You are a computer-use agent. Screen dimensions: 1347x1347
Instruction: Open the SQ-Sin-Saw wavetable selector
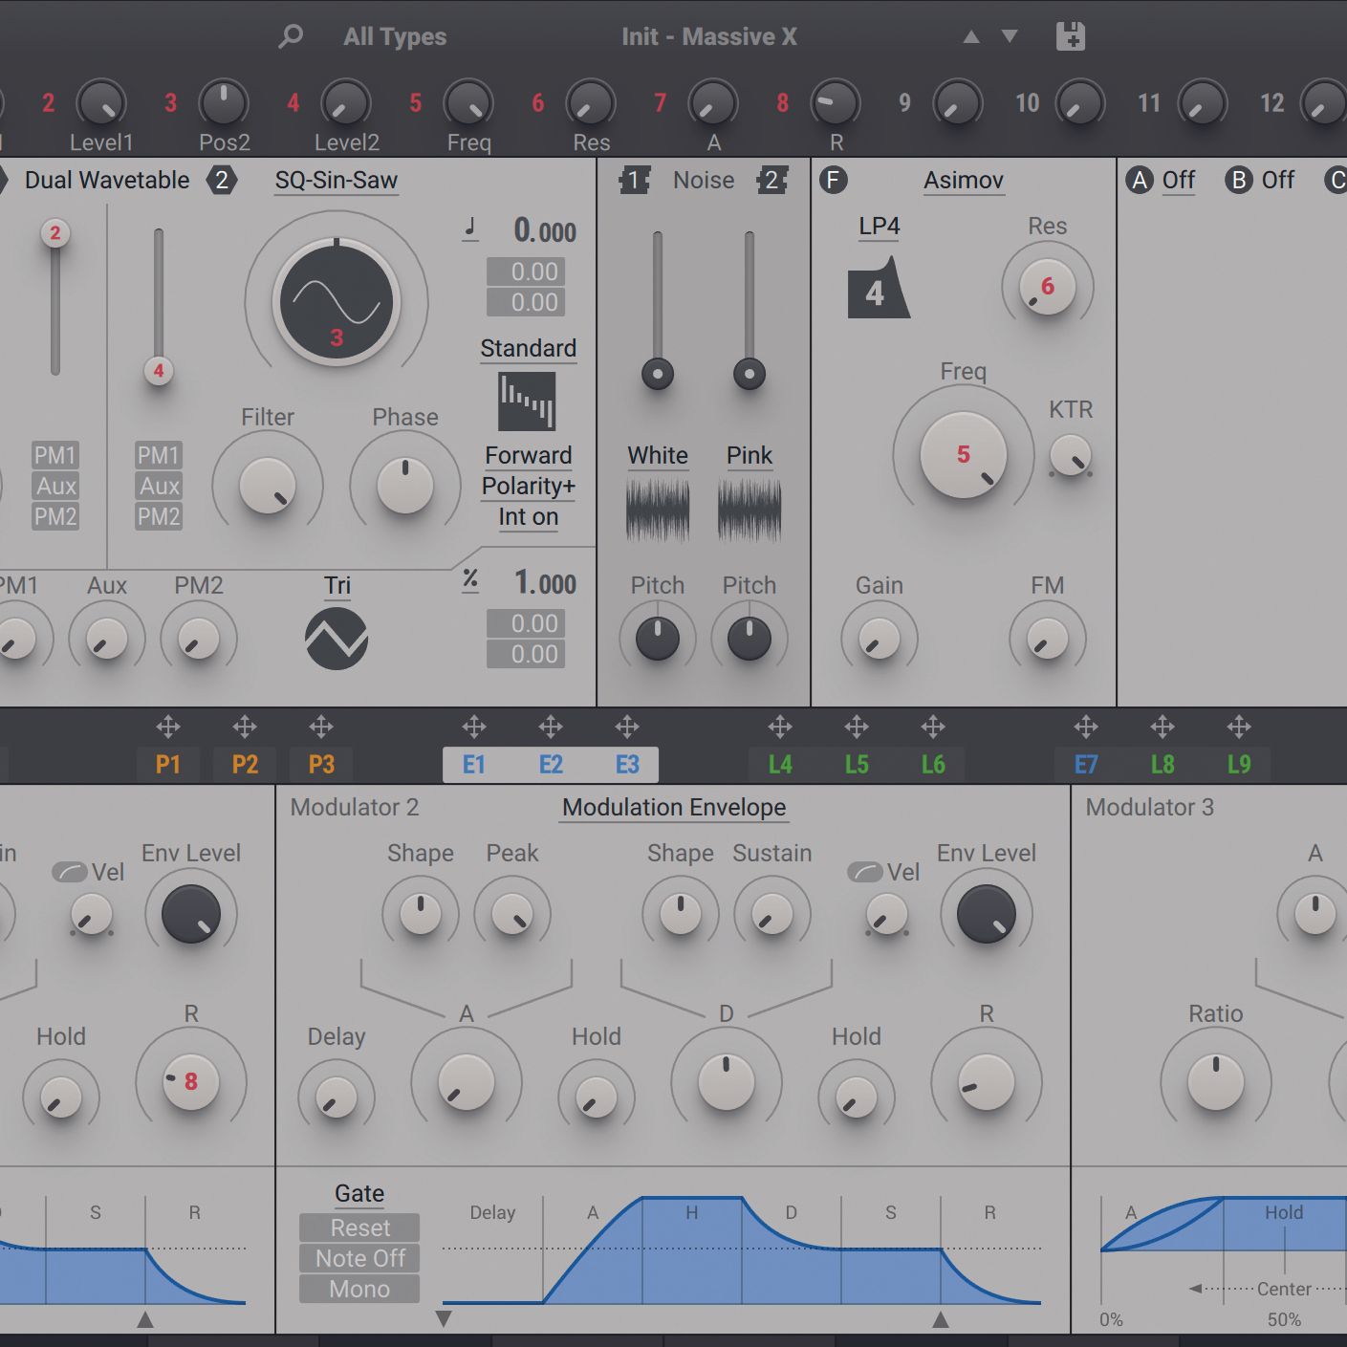click(x=337, y=180)
